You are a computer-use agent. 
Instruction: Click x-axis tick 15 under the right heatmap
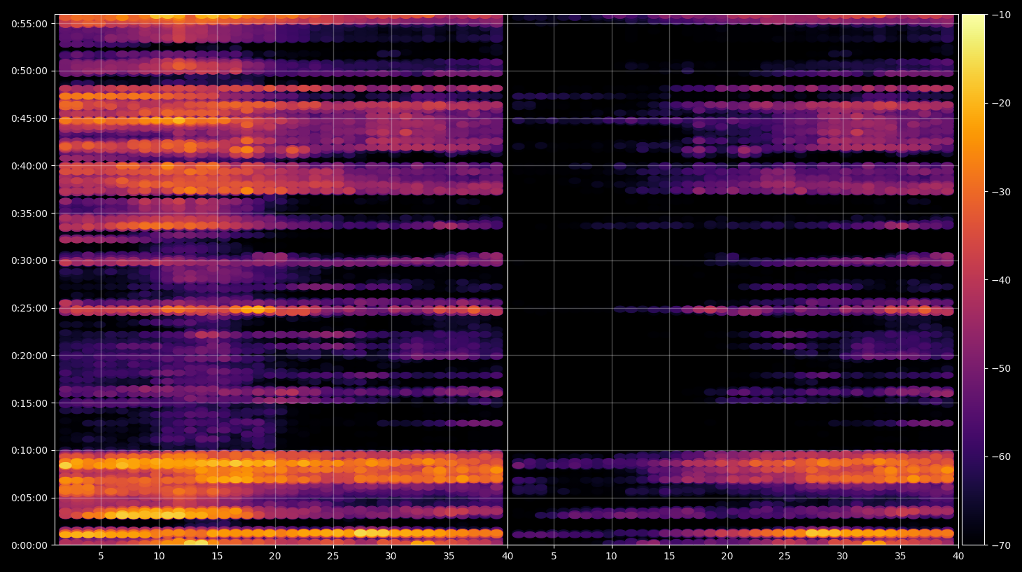669,557
